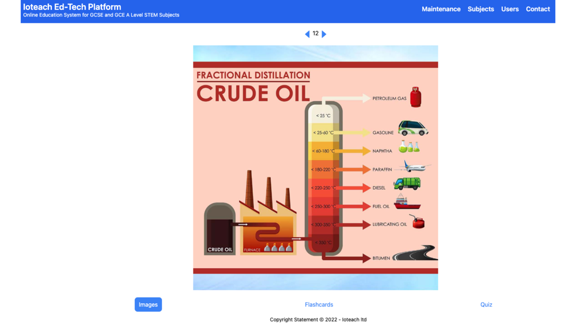Click the PARAFFIN label

point(382,170)
